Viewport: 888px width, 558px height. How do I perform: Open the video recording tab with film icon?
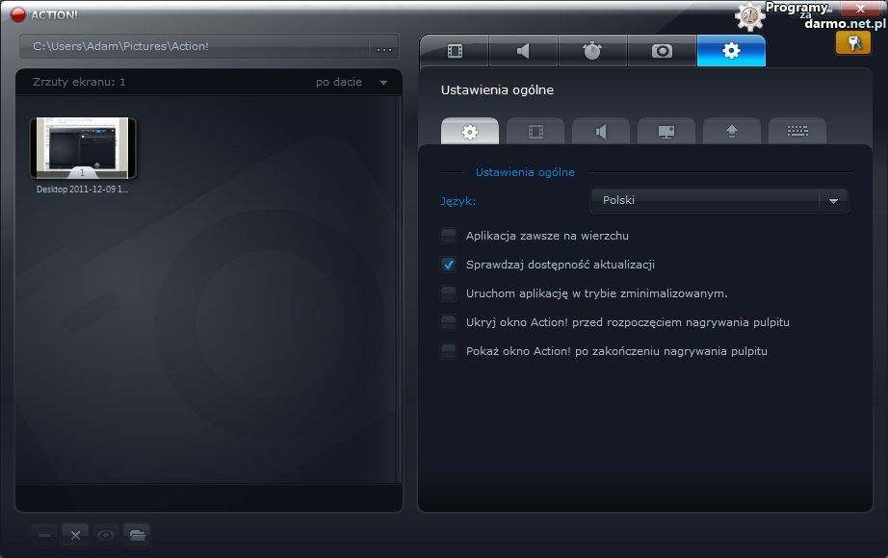pyautogui.click(x=455, y=51)
